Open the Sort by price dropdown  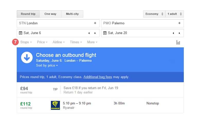47,66
